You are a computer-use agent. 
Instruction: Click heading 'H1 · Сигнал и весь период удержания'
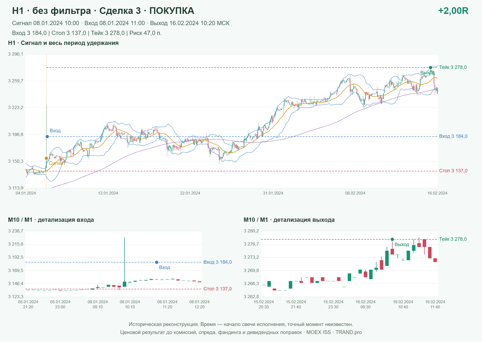point(63,43)
